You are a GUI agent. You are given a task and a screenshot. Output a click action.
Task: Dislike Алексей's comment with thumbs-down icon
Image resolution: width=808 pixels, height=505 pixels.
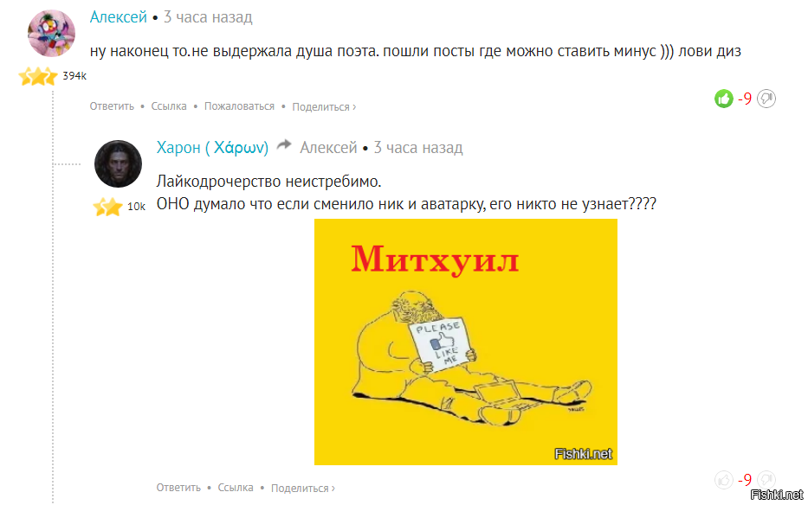766,99
